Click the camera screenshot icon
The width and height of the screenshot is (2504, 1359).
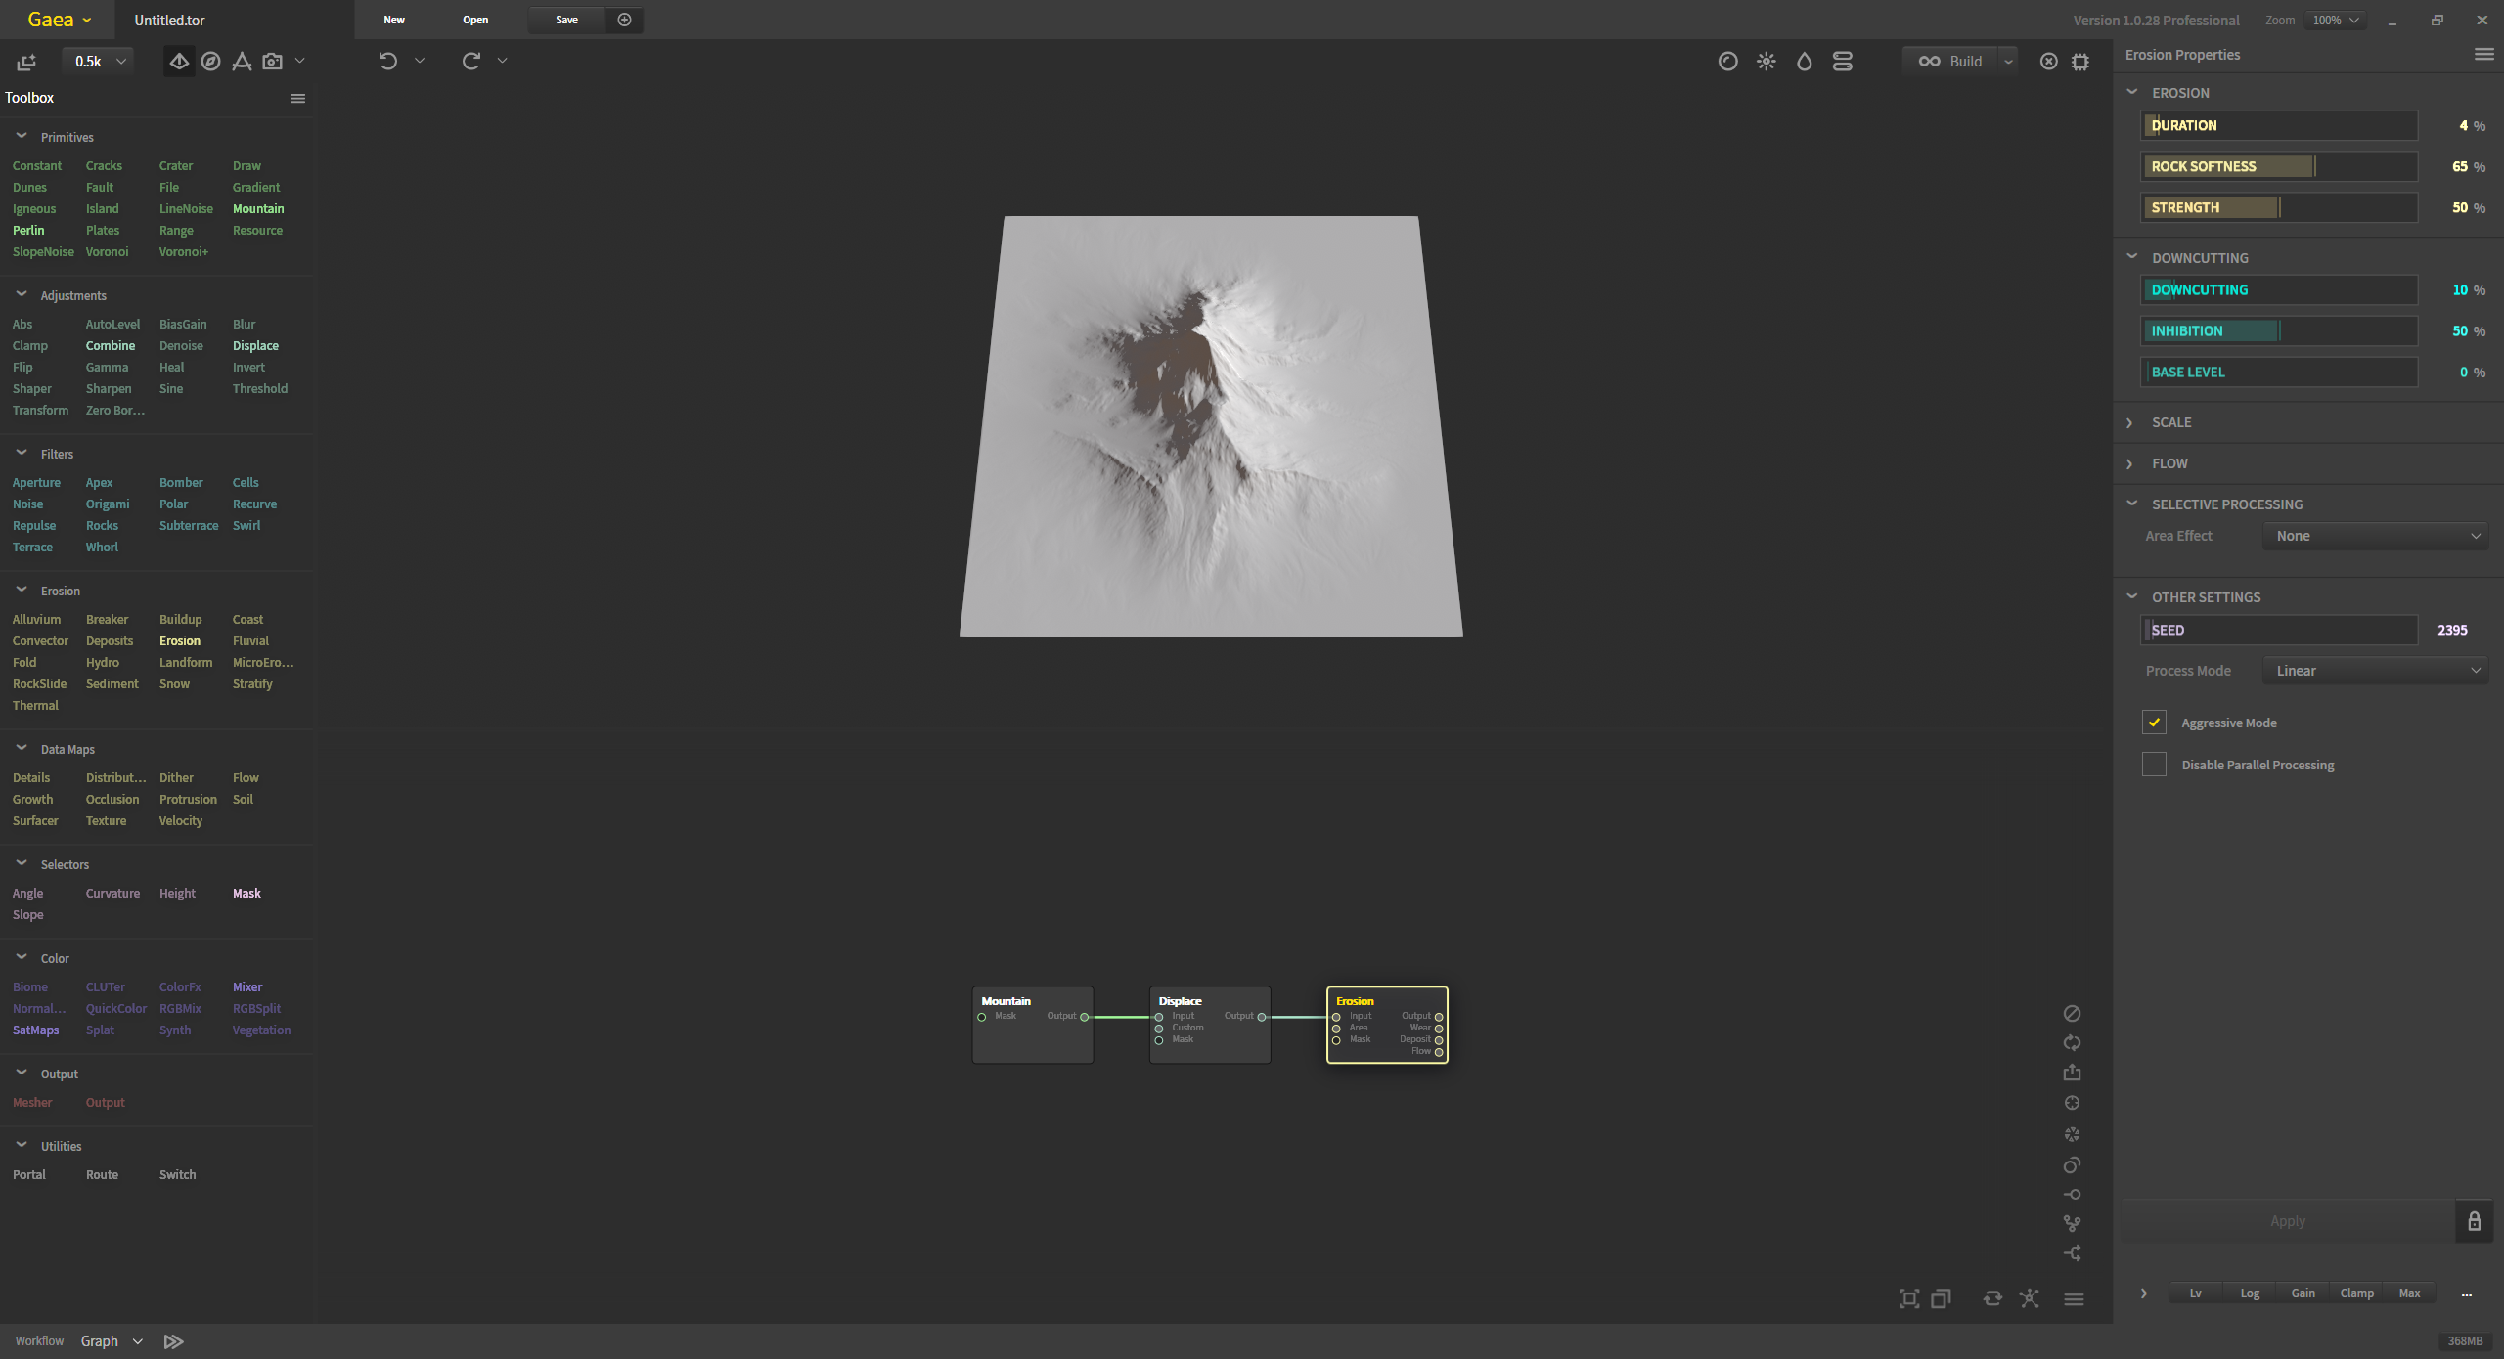273,62
